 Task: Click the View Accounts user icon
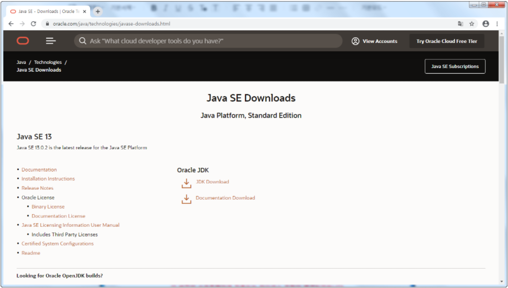pyautogui.click(x=355, y=41)
